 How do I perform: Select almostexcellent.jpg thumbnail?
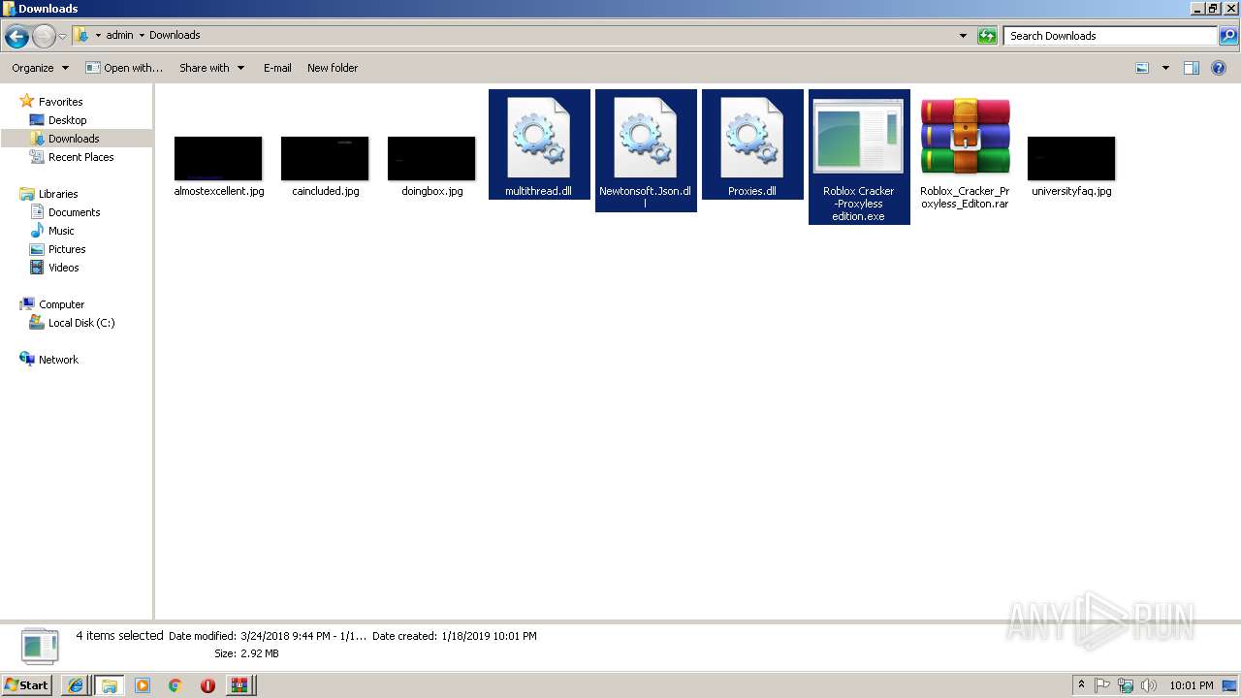pos(219,158)
